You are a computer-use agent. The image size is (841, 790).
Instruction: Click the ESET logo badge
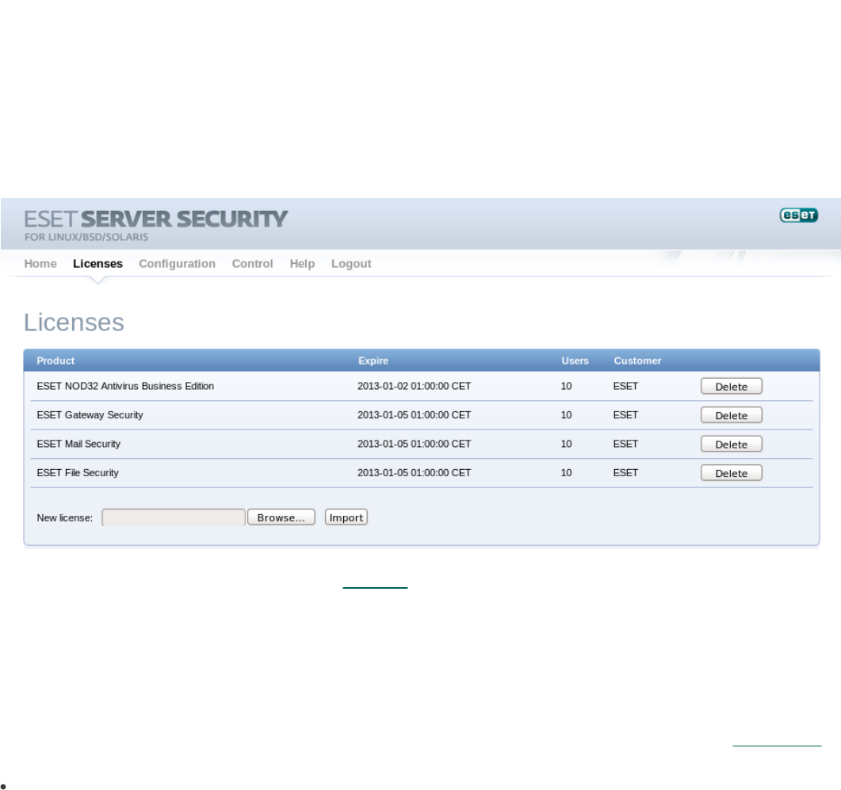point(799,215)
